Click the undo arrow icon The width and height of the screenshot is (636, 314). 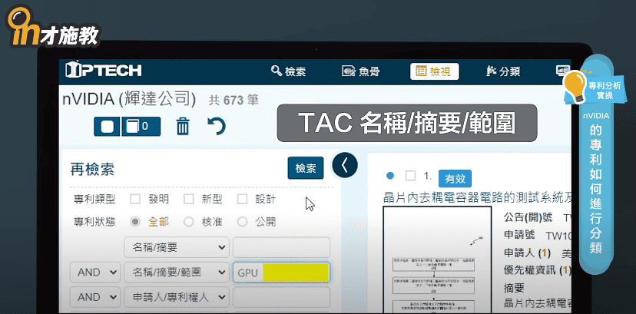(x=217, y=126)
